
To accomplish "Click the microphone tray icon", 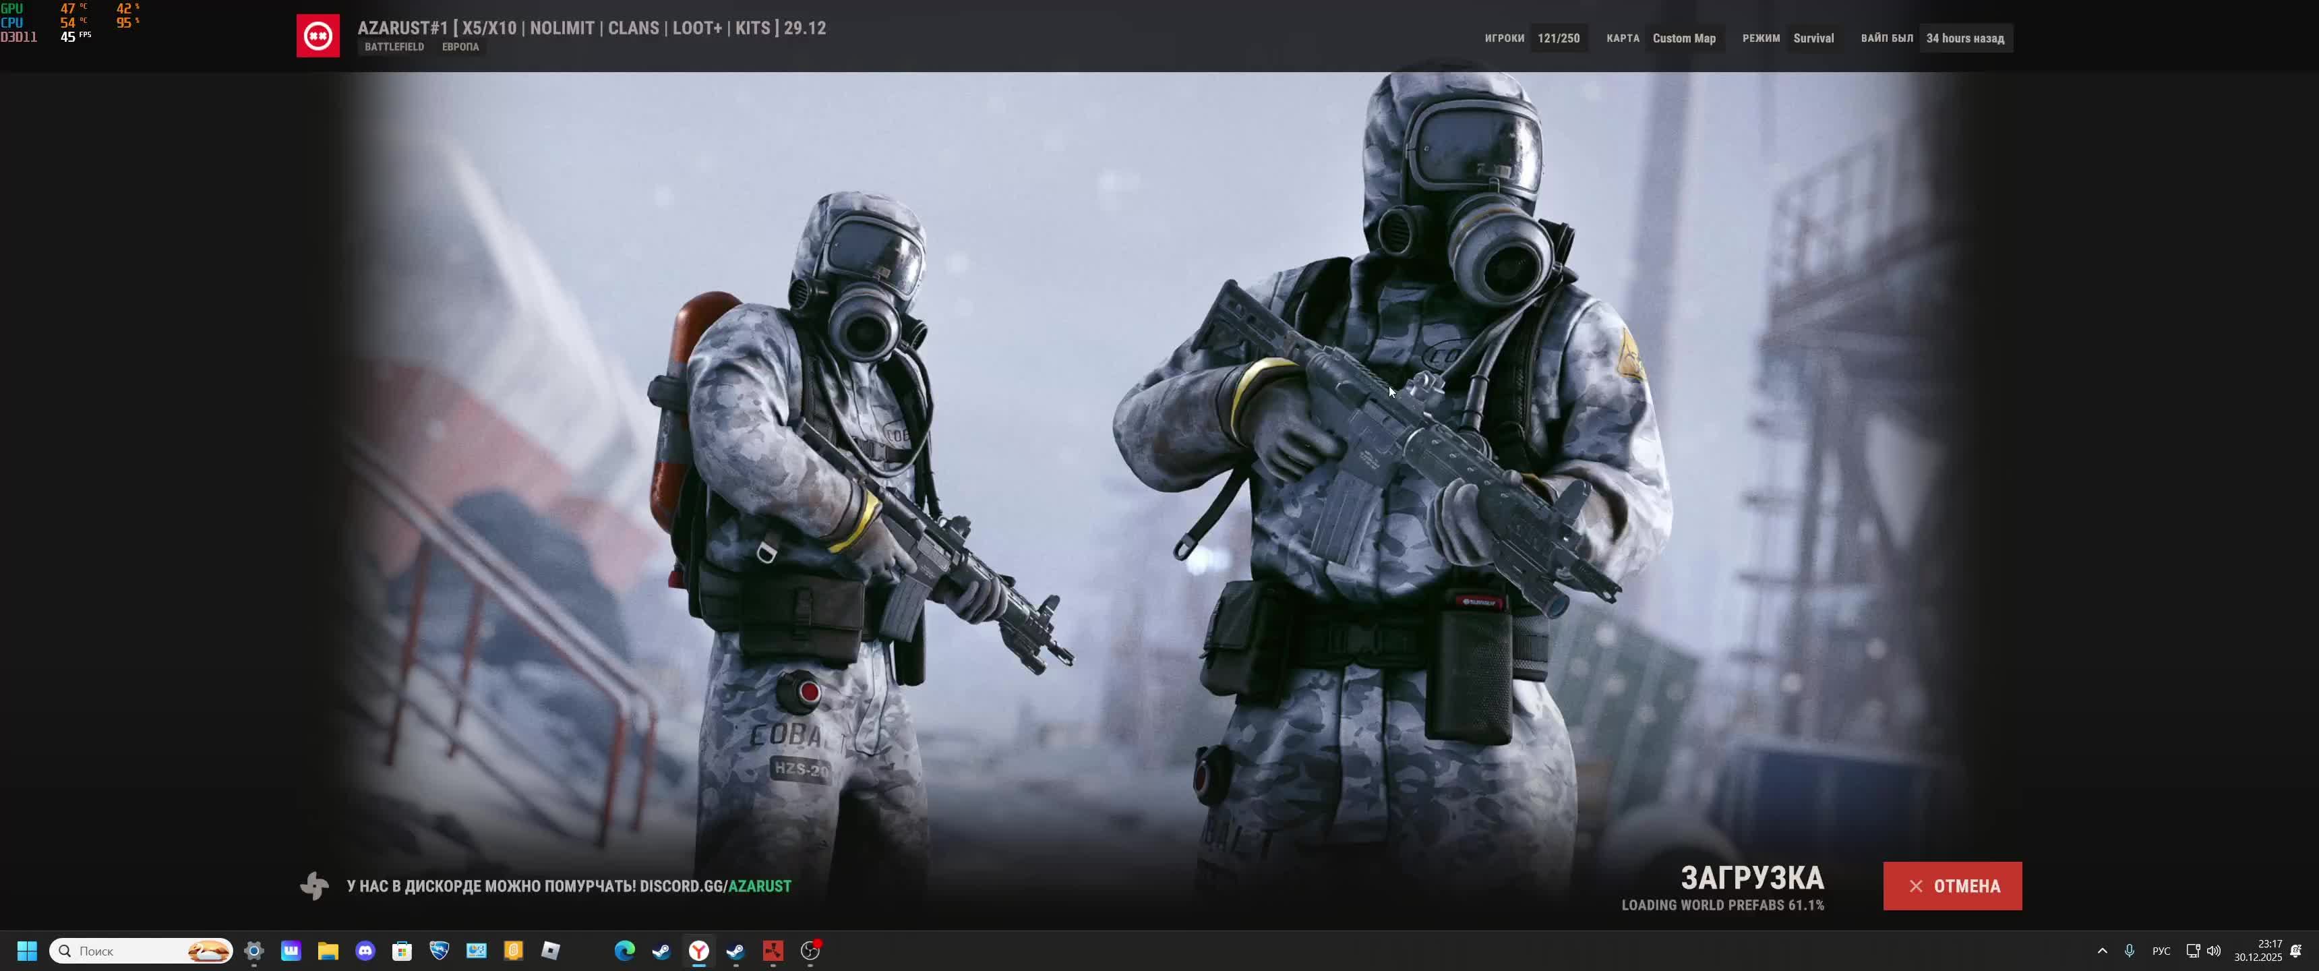I will tap(2129, 950).
